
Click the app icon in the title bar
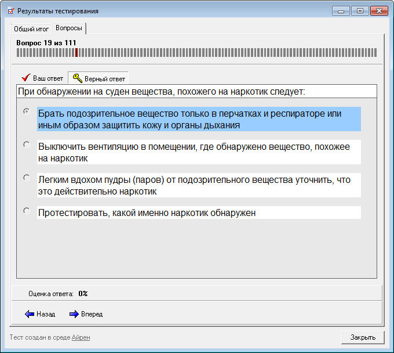(10, 10)
